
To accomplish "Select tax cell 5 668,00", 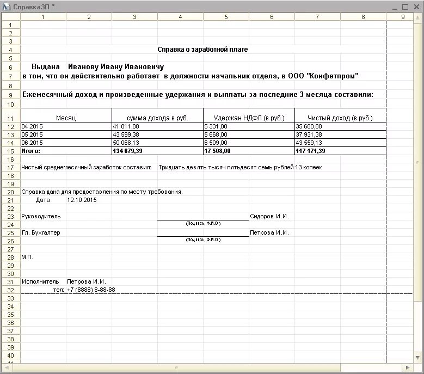I will (249, 134).
